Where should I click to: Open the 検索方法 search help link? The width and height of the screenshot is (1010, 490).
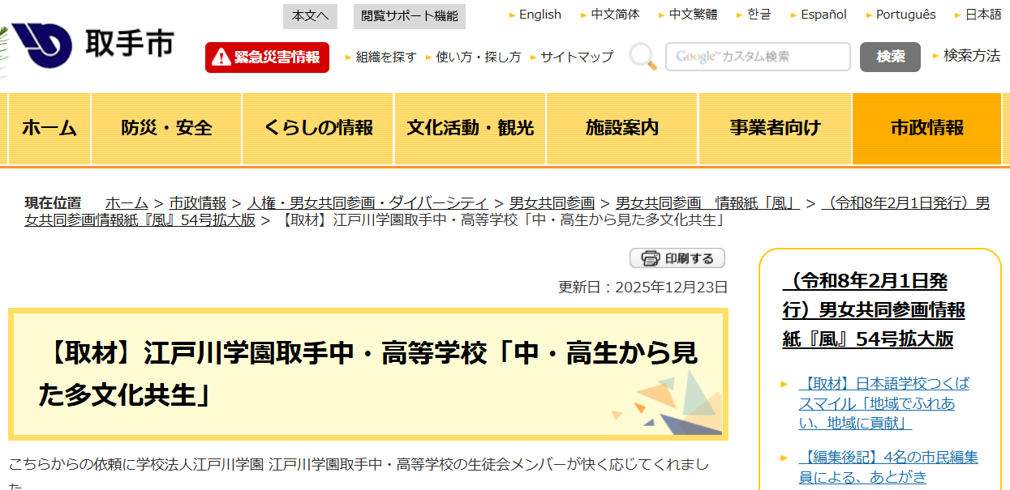(971, 56)
